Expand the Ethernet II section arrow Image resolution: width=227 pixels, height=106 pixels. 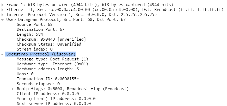click(2, 10)
